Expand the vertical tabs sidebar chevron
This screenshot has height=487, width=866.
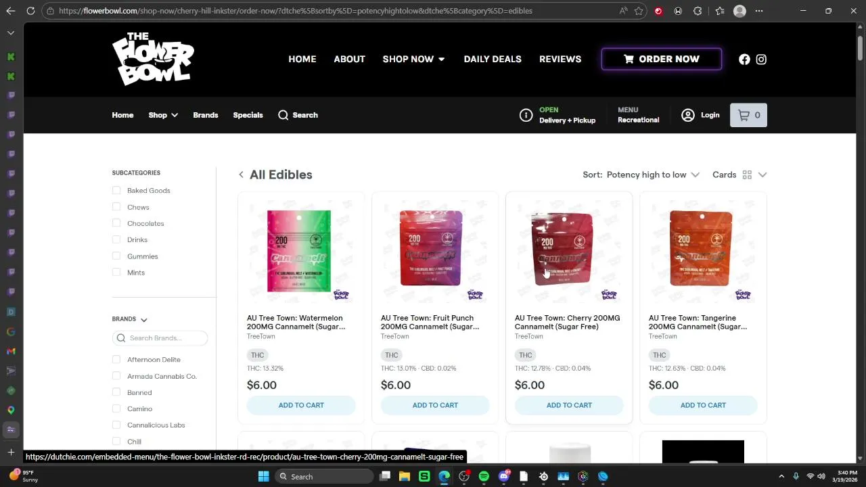click(x=11, y=32)
